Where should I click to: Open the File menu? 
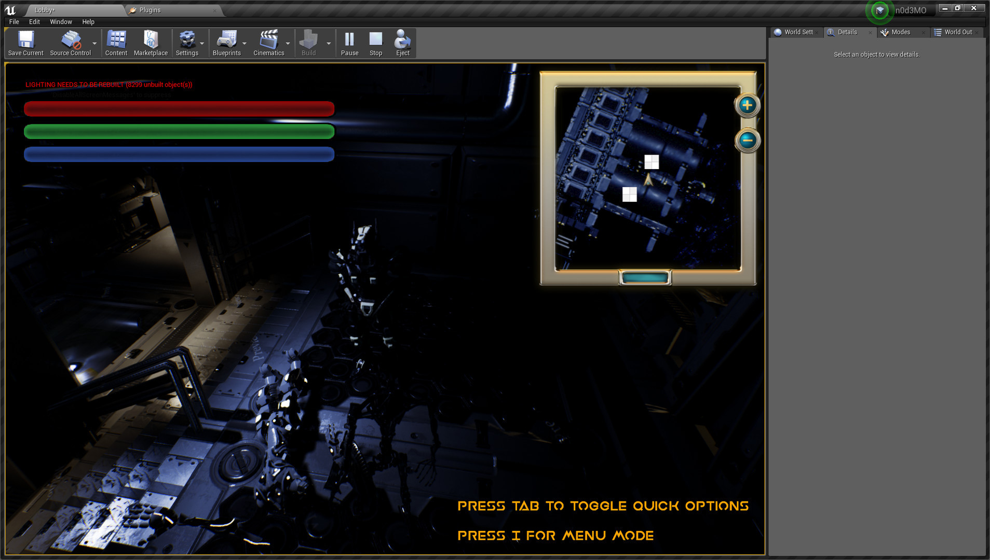(14, 22)
